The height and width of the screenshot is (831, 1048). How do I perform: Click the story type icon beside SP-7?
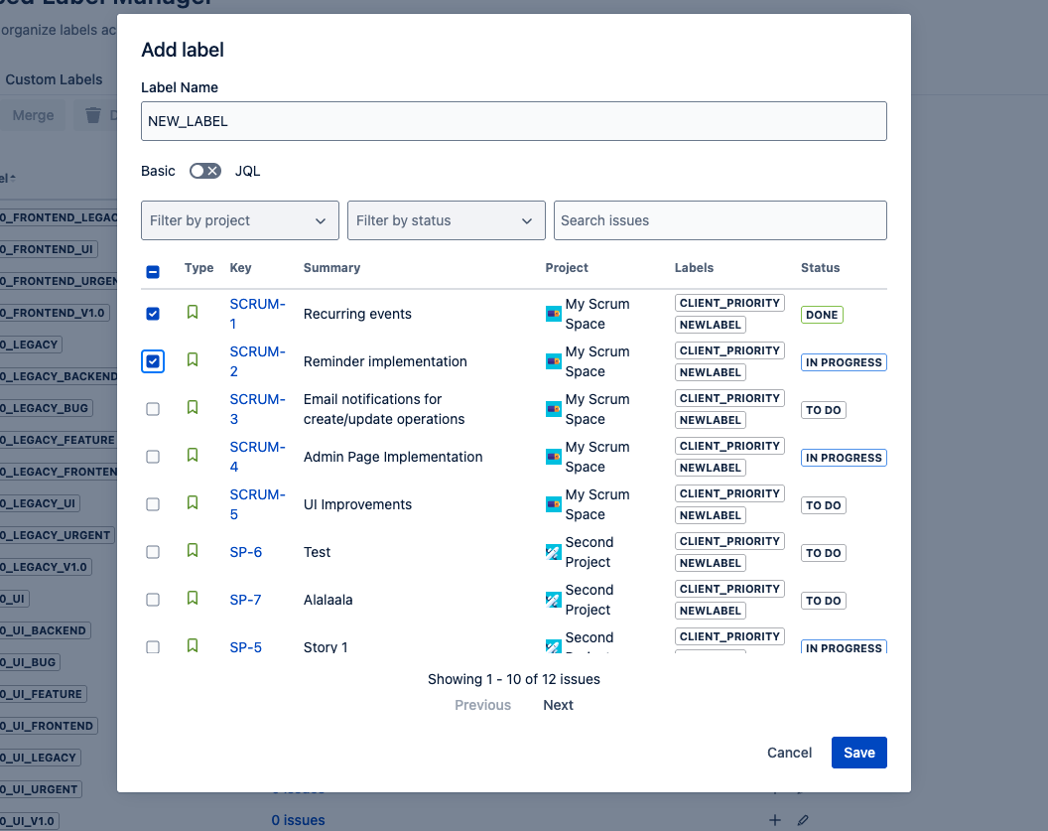coord(192,600)
